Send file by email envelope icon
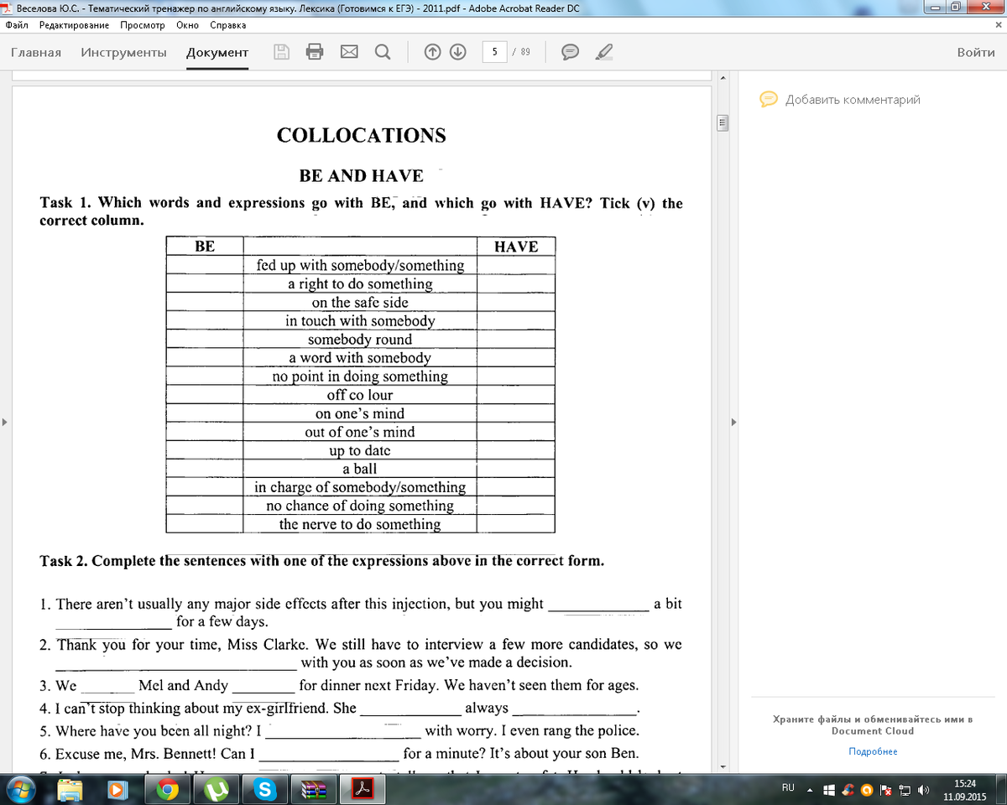Viewport: 1007px width, 805px height. (349, 52)
